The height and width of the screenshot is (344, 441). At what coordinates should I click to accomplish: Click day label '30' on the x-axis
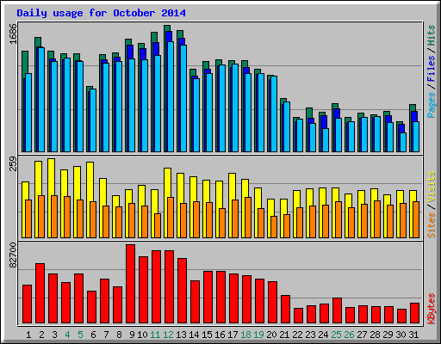tap(401, 335)
